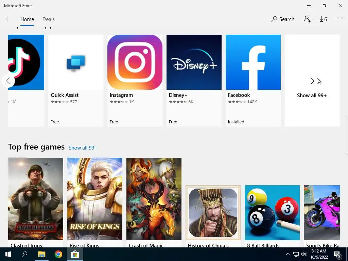The width and height of the screenshot is (348, 261).
Task: Click Show all 99+ apps tile
Action: [x=312, y=81]
